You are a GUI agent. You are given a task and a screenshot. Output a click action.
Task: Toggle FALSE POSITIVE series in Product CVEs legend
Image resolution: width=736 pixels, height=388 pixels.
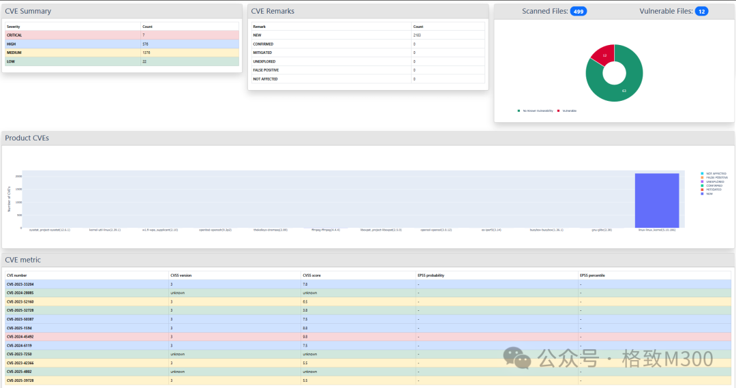tap(714, 177)
